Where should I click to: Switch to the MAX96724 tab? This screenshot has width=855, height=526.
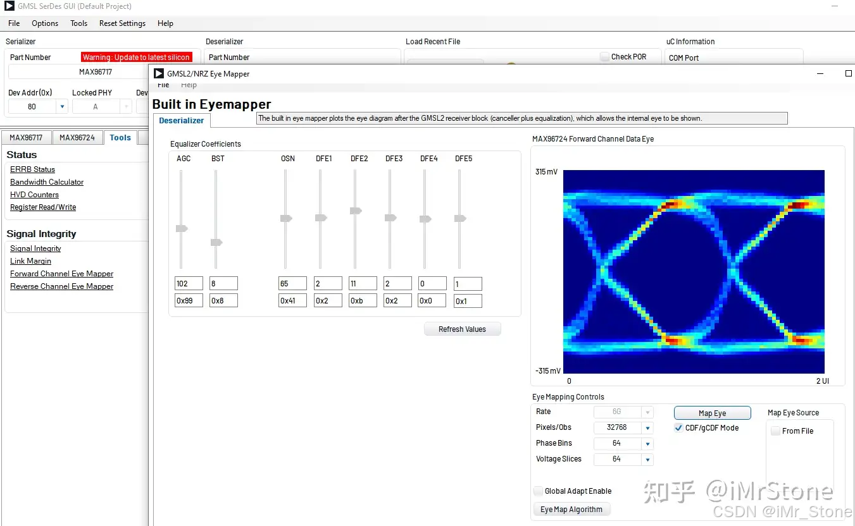[77, 137]
